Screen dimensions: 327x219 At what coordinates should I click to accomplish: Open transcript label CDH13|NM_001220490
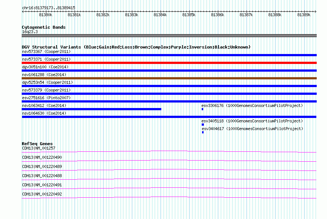(42, 158)
